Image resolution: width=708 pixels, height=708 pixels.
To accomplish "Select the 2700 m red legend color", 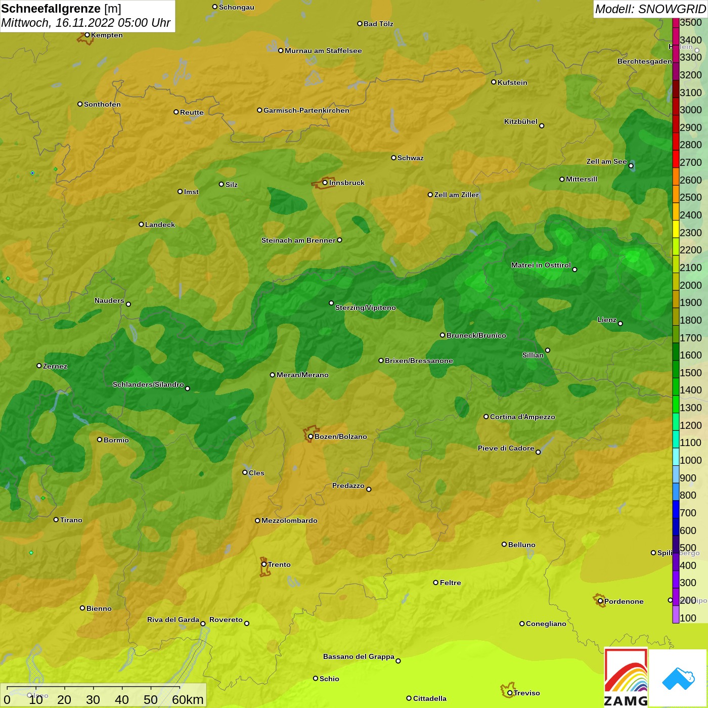I will 676,159.
